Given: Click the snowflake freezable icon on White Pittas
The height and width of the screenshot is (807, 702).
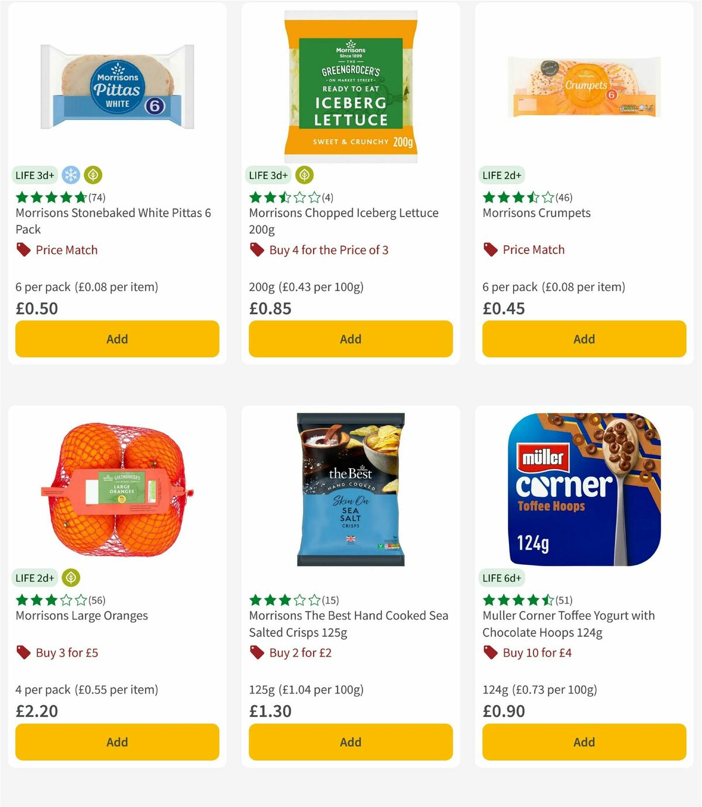Looking at the screenshot, I should (70, 174).
